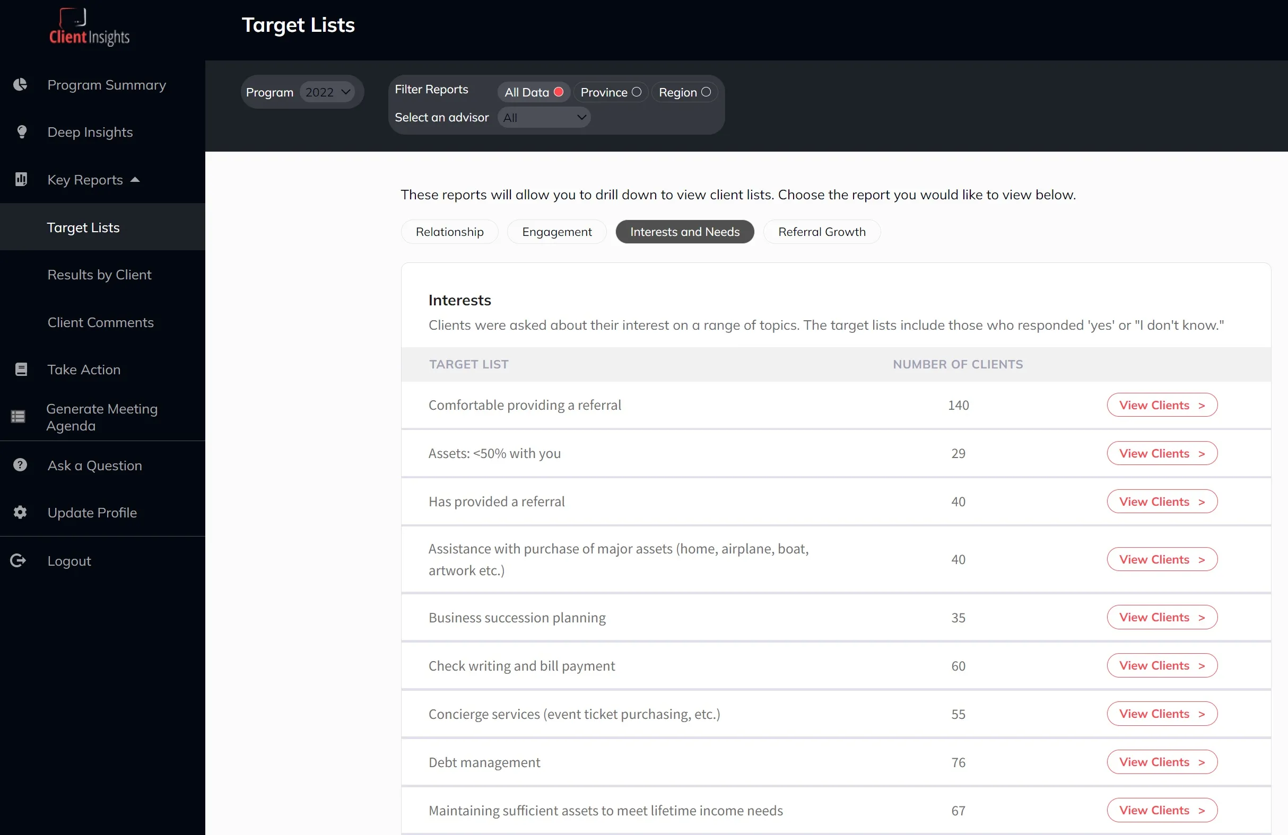Click the Update Profile gear icon
Image resolution: width=1288 pixels, height=835 pixels.
pyautogui.click(x=20, y=512)
